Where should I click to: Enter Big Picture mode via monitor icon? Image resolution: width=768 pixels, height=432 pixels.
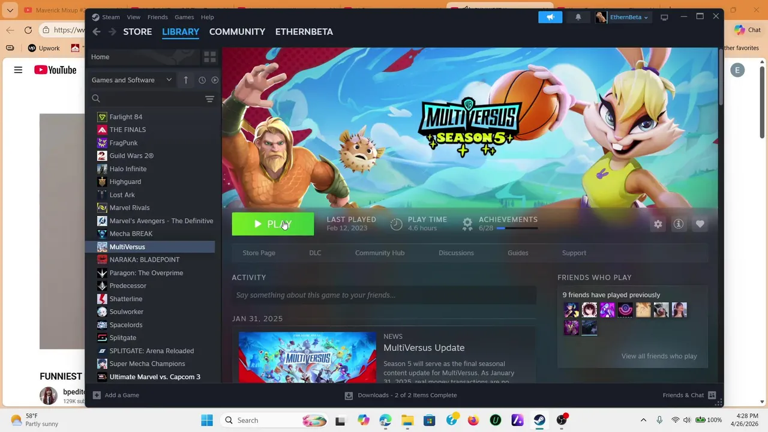point(664,17)
